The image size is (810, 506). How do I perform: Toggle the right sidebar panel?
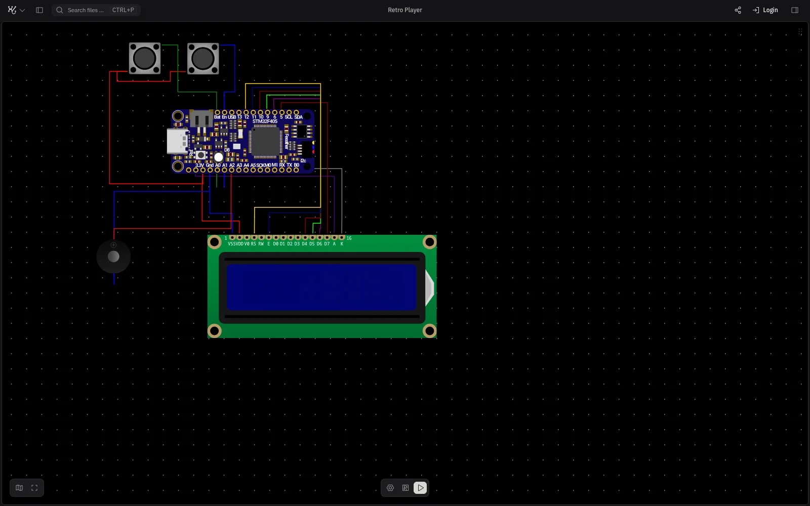tap(795, 10)
